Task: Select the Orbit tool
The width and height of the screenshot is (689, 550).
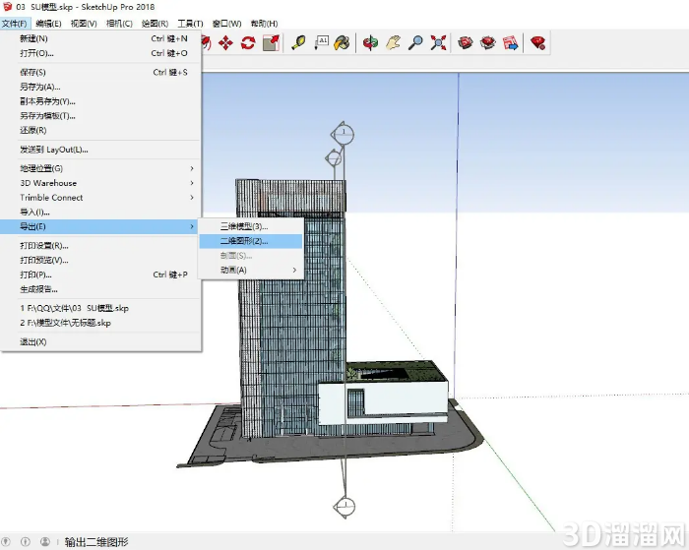Action: (x=370, y=42)
